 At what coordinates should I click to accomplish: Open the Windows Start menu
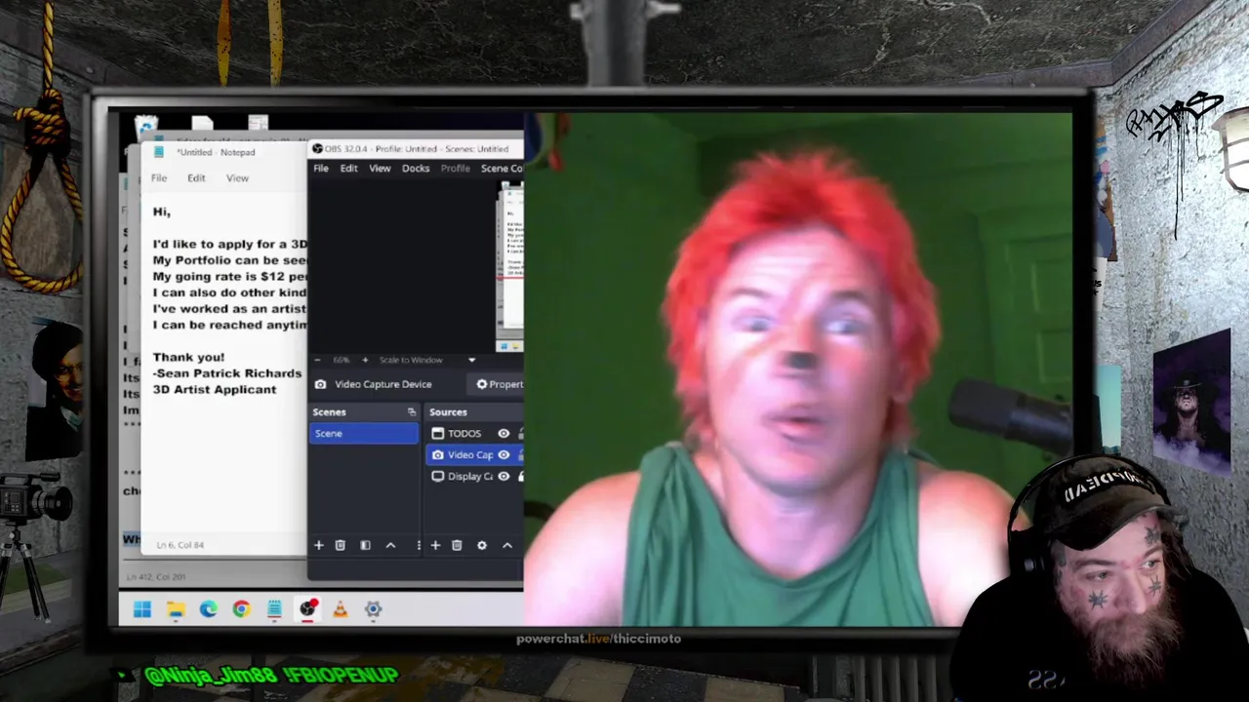tap(142, 609)
